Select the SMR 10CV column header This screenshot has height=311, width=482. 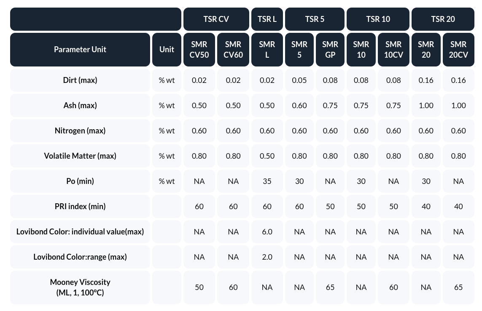tap(393, 49)
